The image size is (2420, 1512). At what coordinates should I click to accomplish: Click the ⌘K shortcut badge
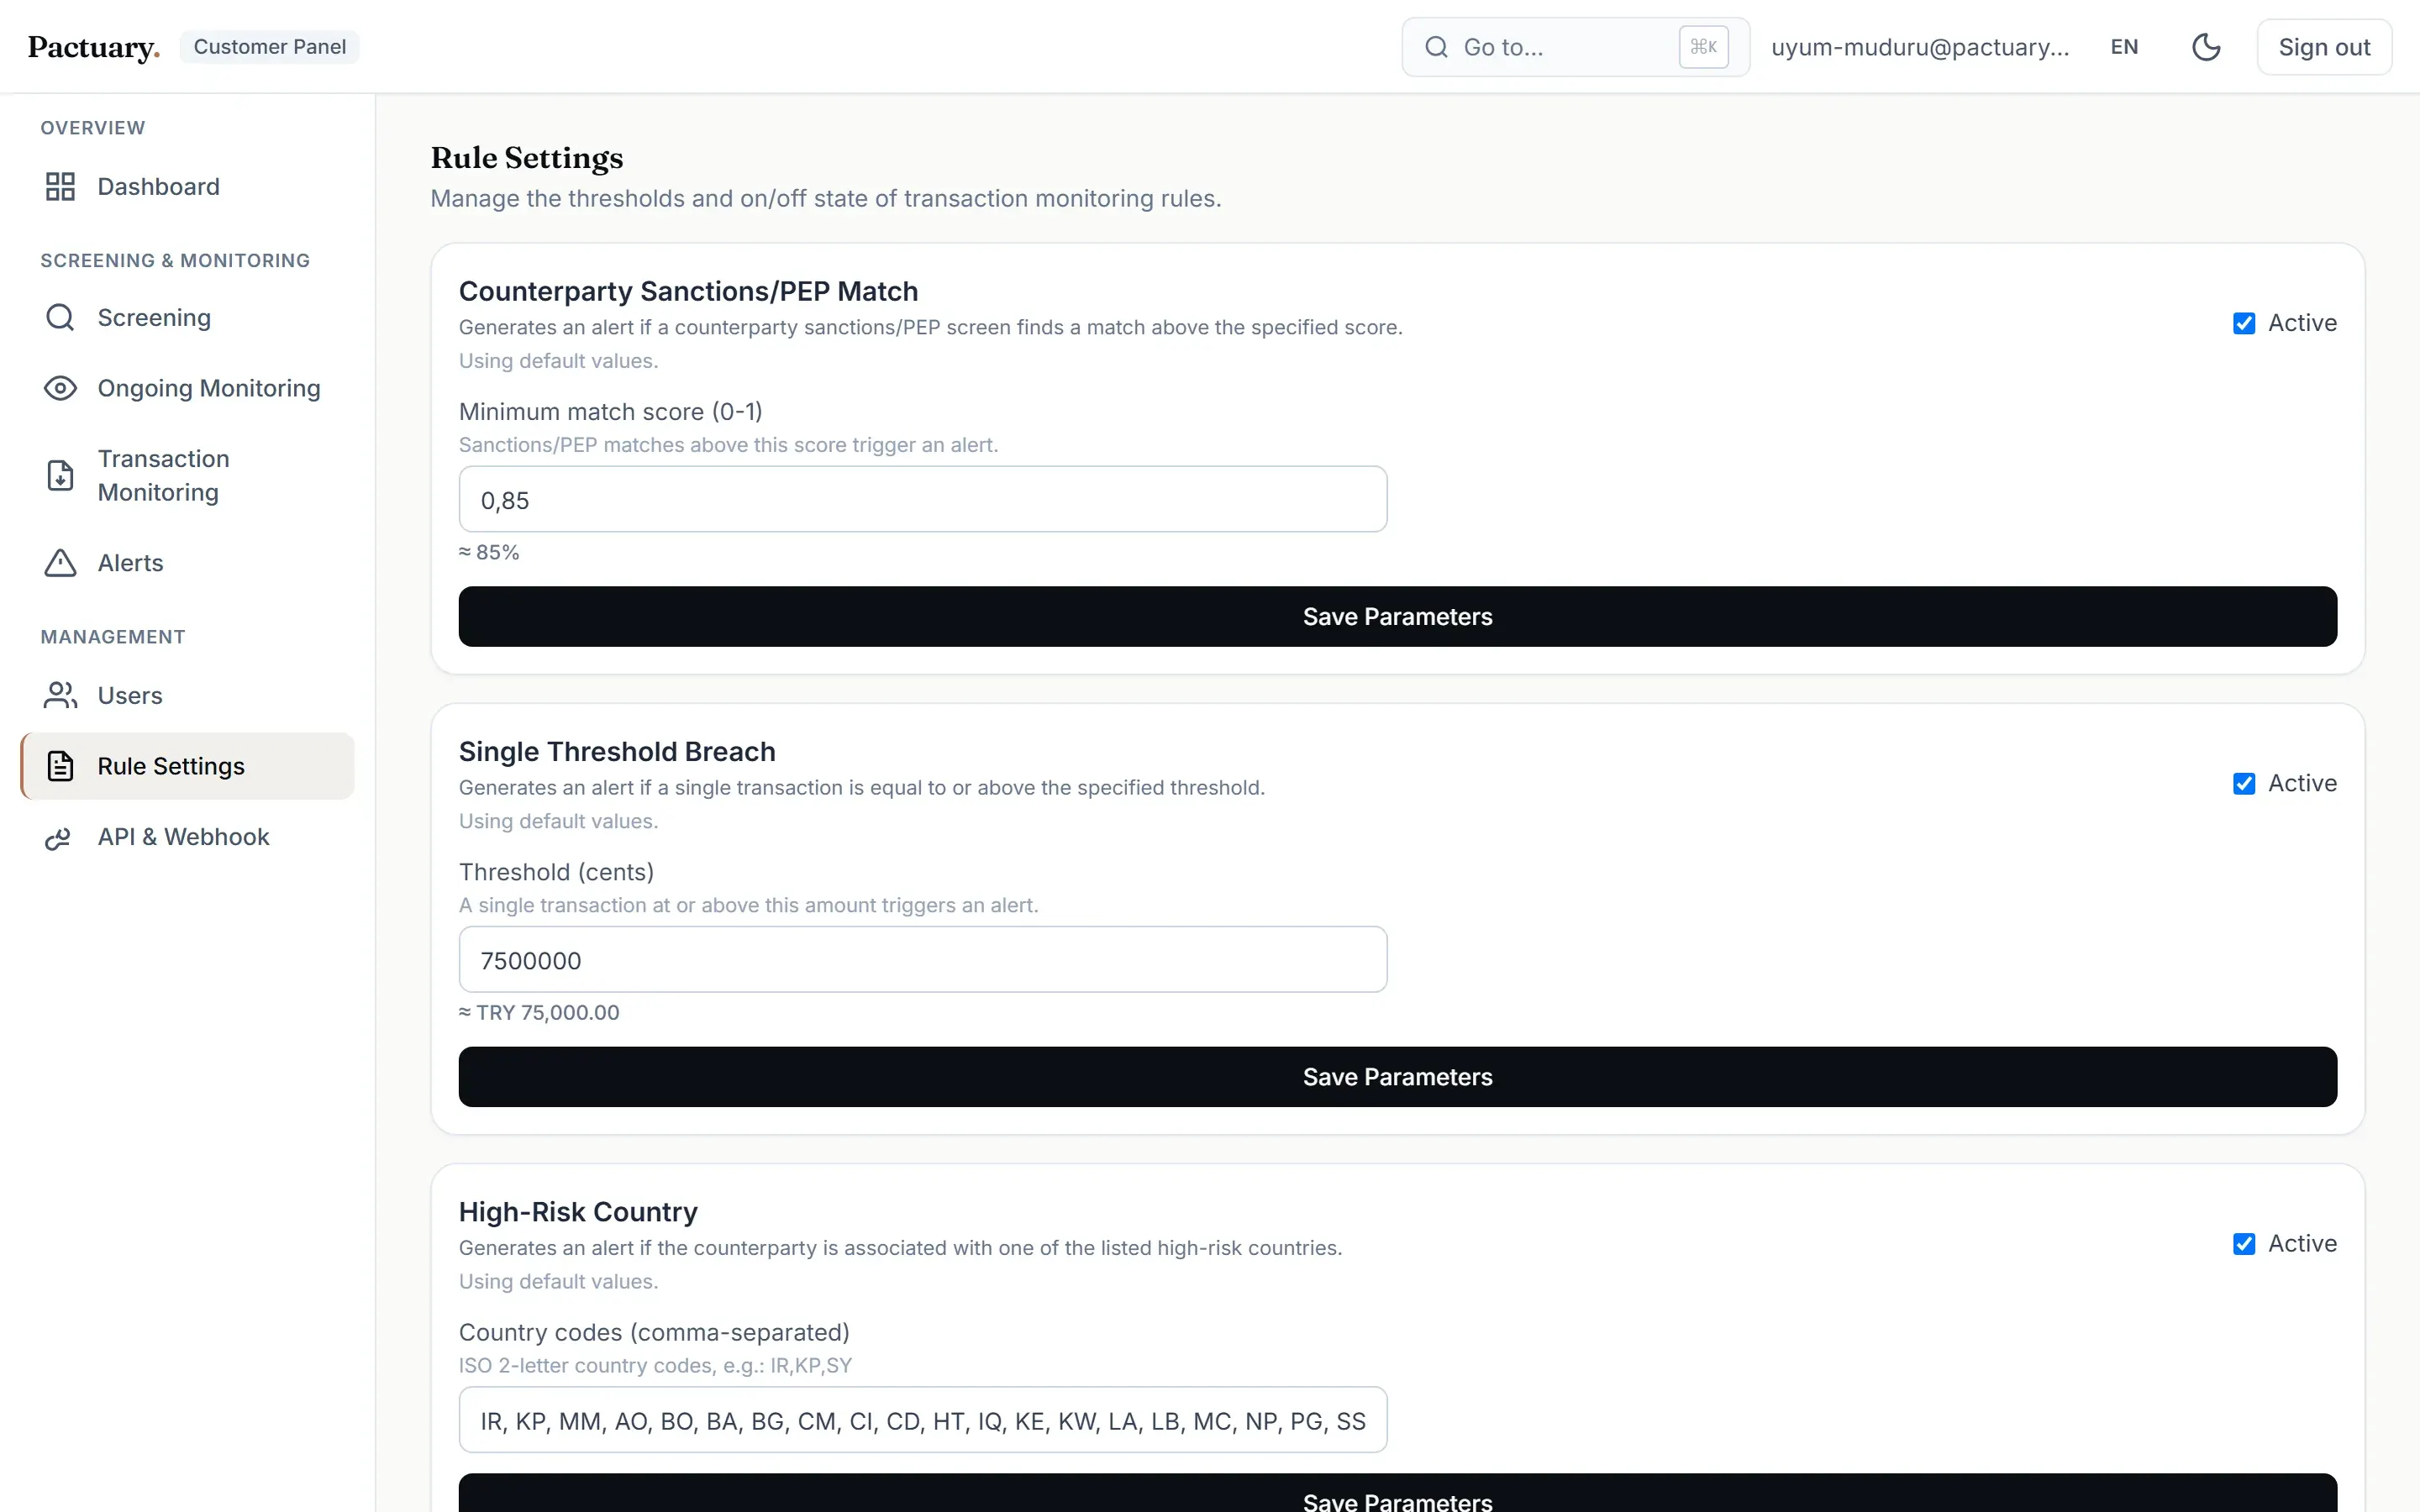(x=1703, y=47)
